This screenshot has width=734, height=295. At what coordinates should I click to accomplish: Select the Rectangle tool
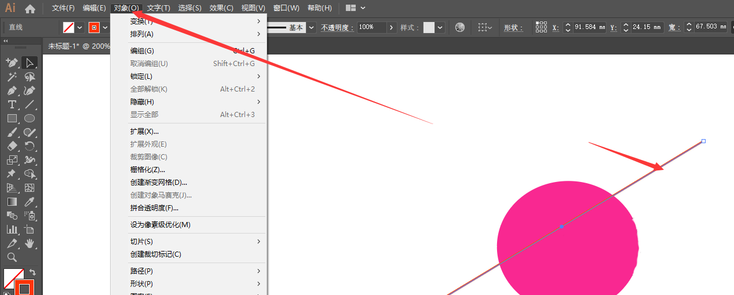12,118
